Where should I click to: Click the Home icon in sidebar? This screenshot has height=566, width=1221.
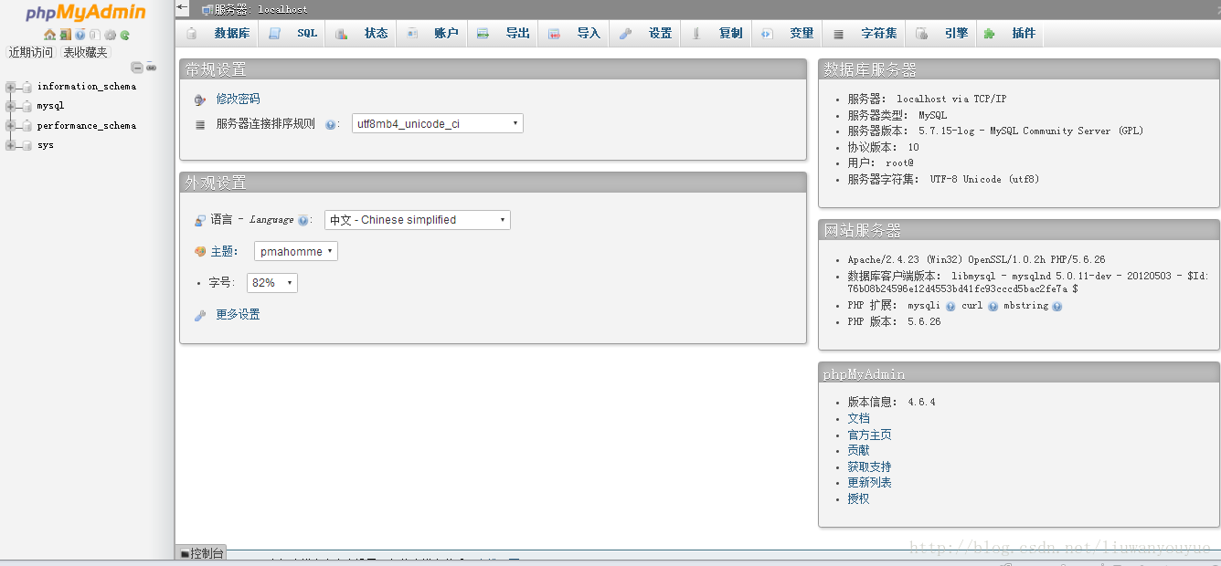coord(50,35)
